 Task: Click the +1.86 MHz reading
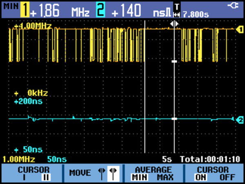60,11
